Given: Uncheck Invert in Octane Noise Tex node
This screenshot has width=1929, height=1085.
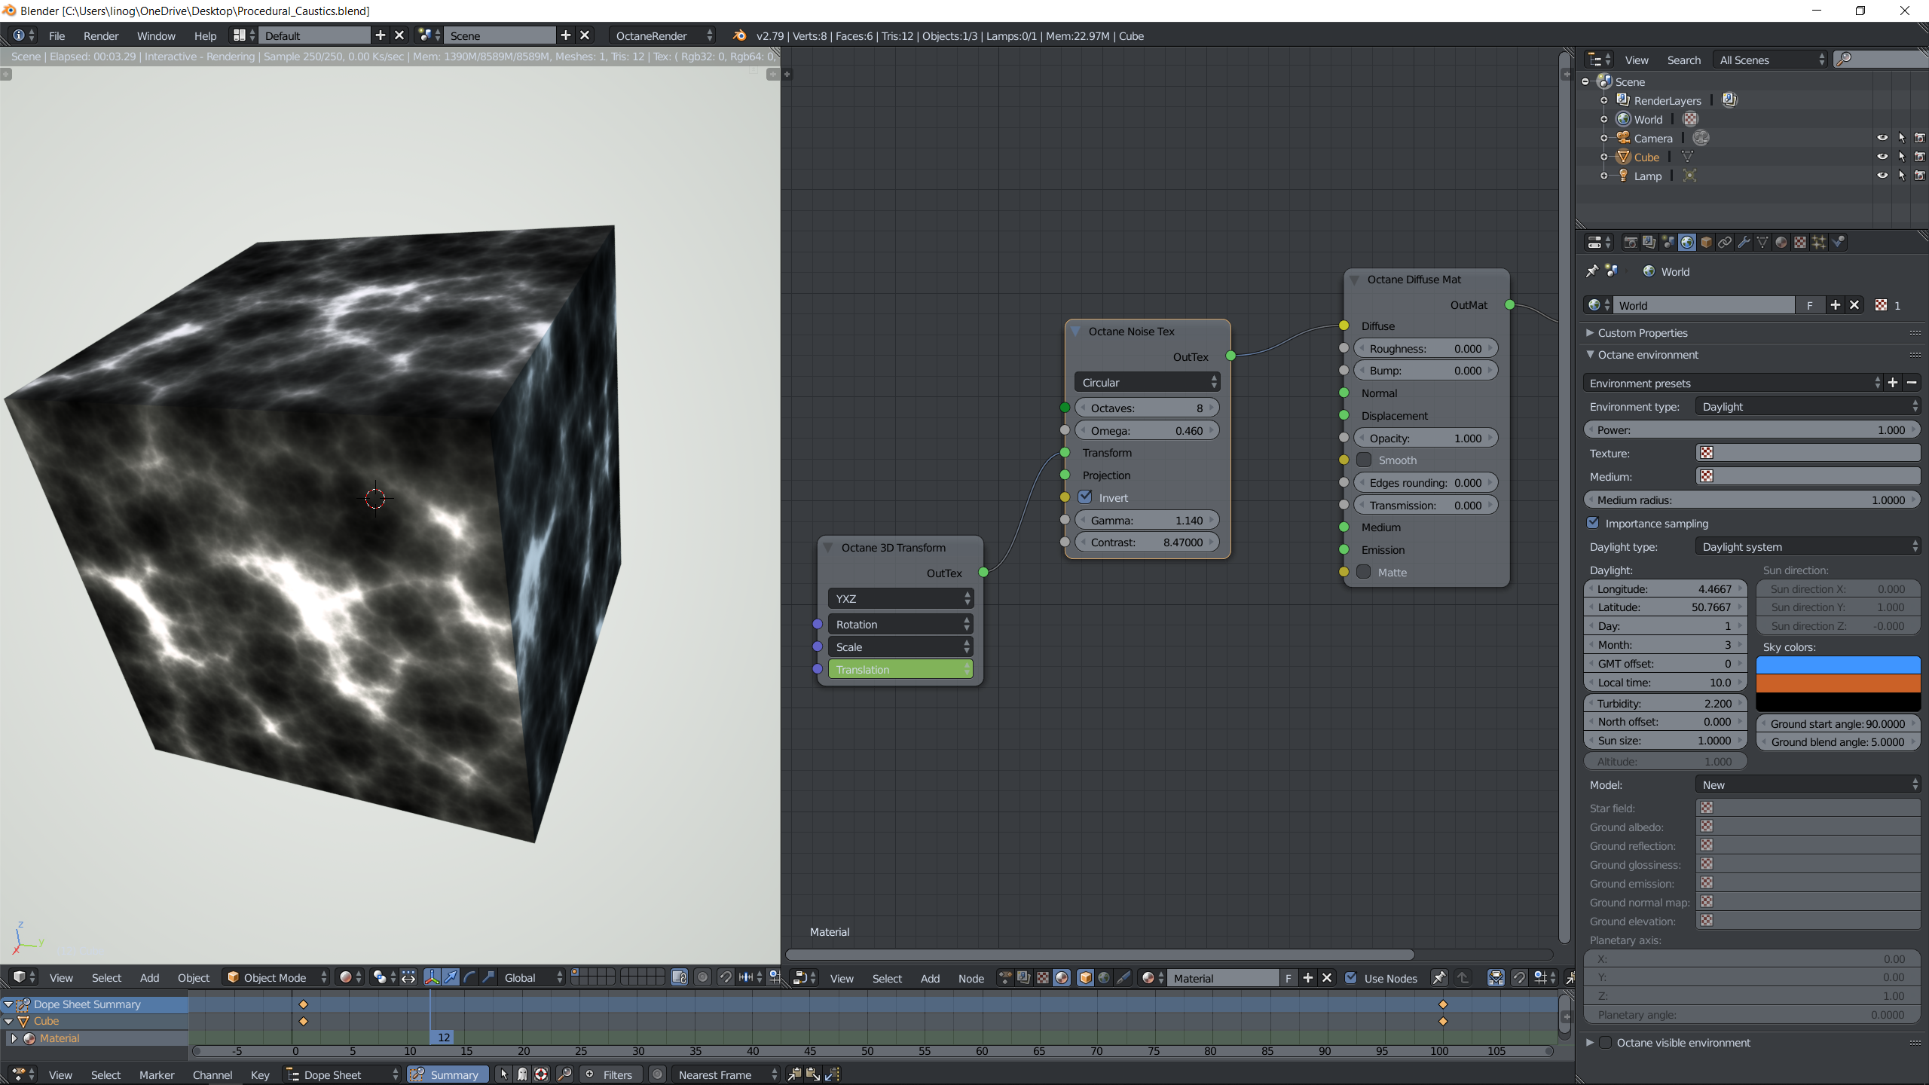Looking at the screenshot, I should (x=1085, y=497).
